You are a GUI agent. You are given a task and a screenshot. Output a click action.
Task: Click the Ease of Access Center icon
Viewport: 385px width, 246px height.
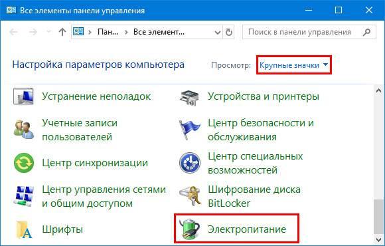tap(190, 163)
